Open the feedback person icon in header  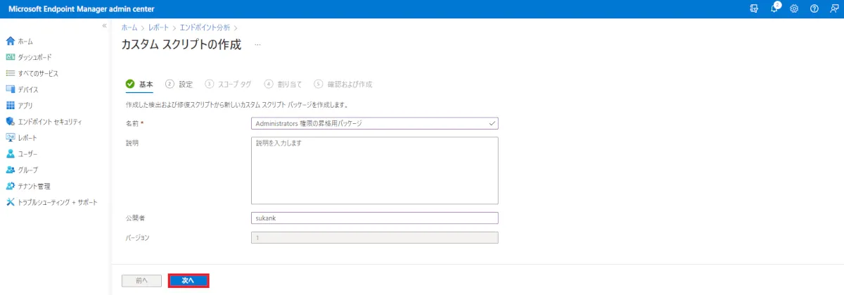(833, 8)
